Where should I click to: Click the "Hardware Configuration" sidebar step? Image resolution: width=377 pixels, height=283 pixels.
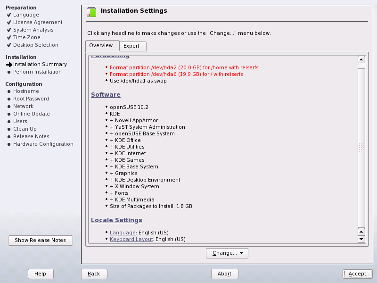[43, 144]
